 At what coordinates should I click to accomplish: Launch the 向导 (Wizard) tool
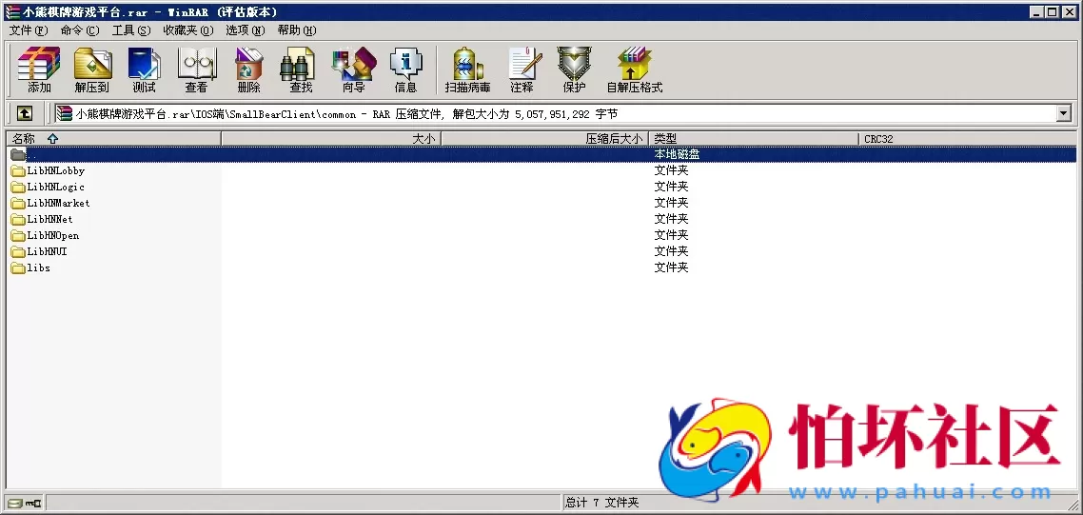(354, 69)
